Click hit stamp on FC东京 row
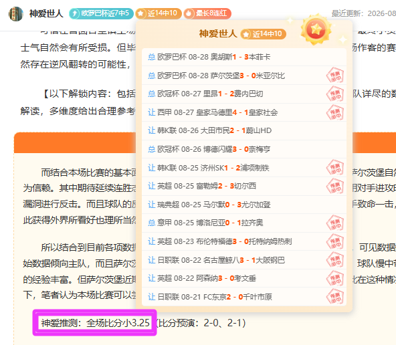Screen dimensions: 396x345 pos(335,297)
